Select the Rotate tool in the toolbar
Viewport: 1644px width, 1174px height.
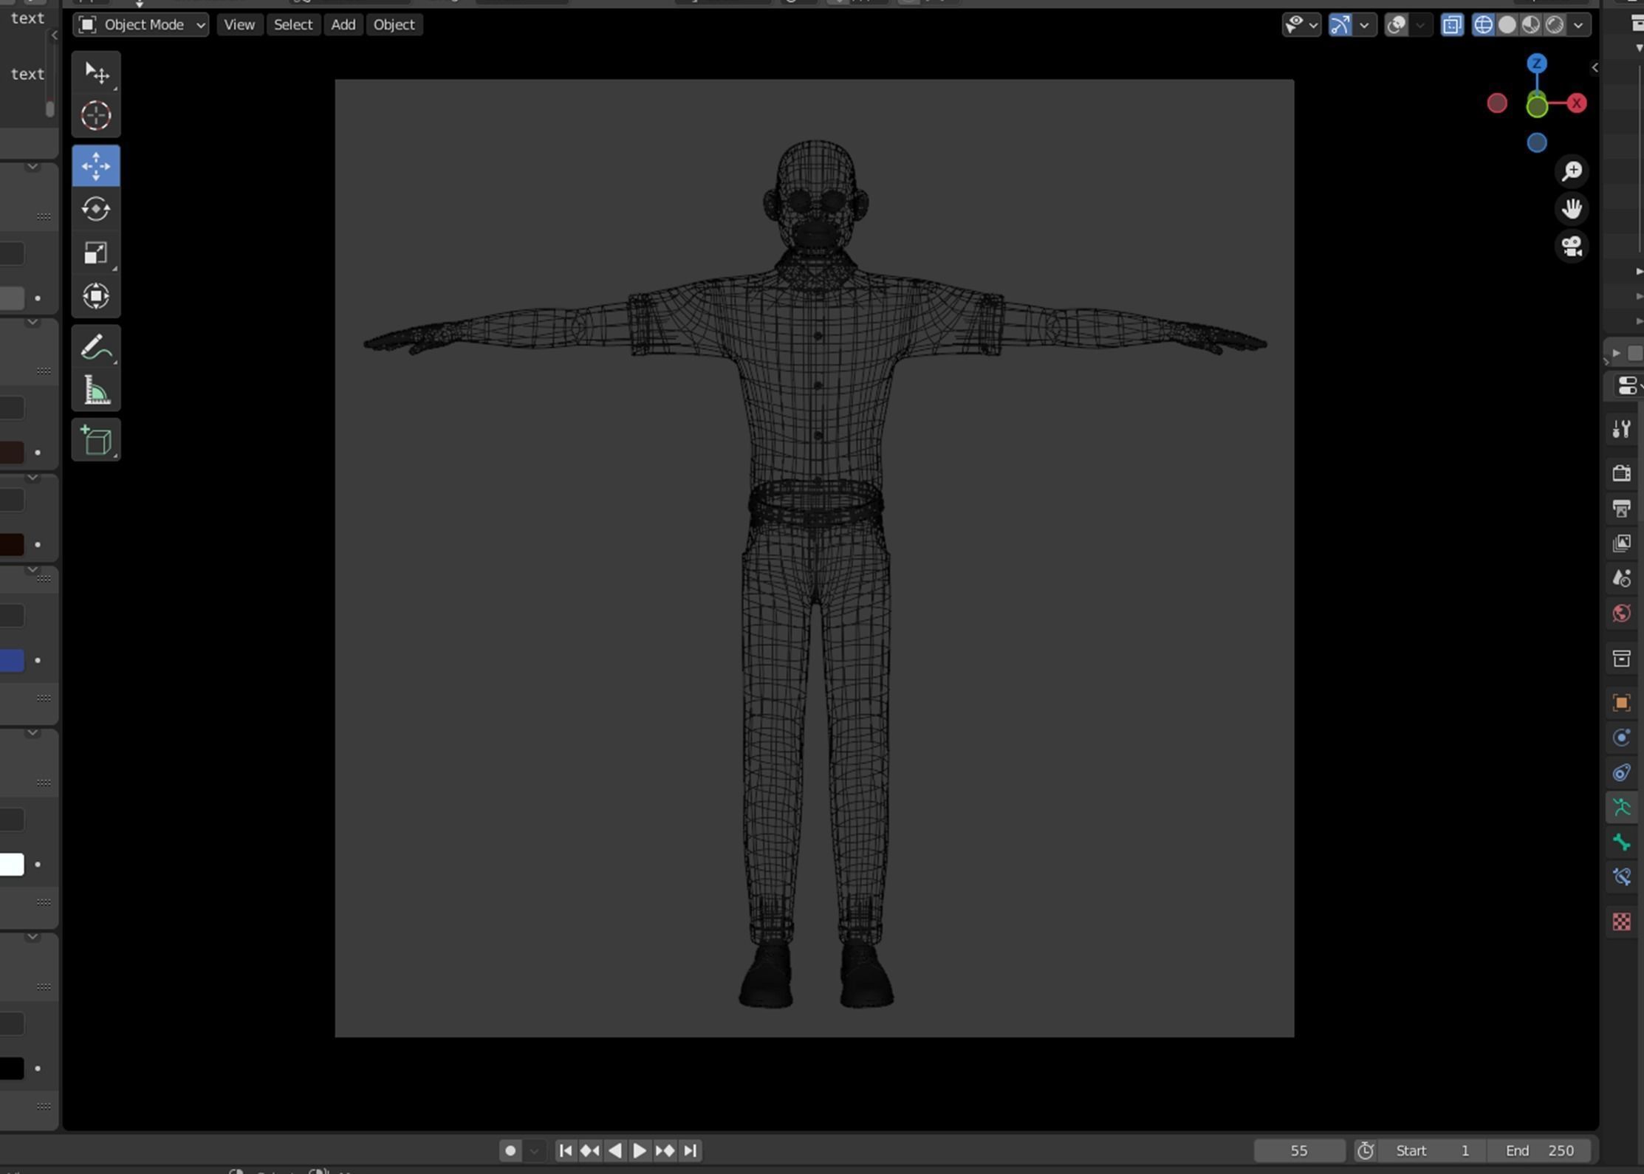96,209
